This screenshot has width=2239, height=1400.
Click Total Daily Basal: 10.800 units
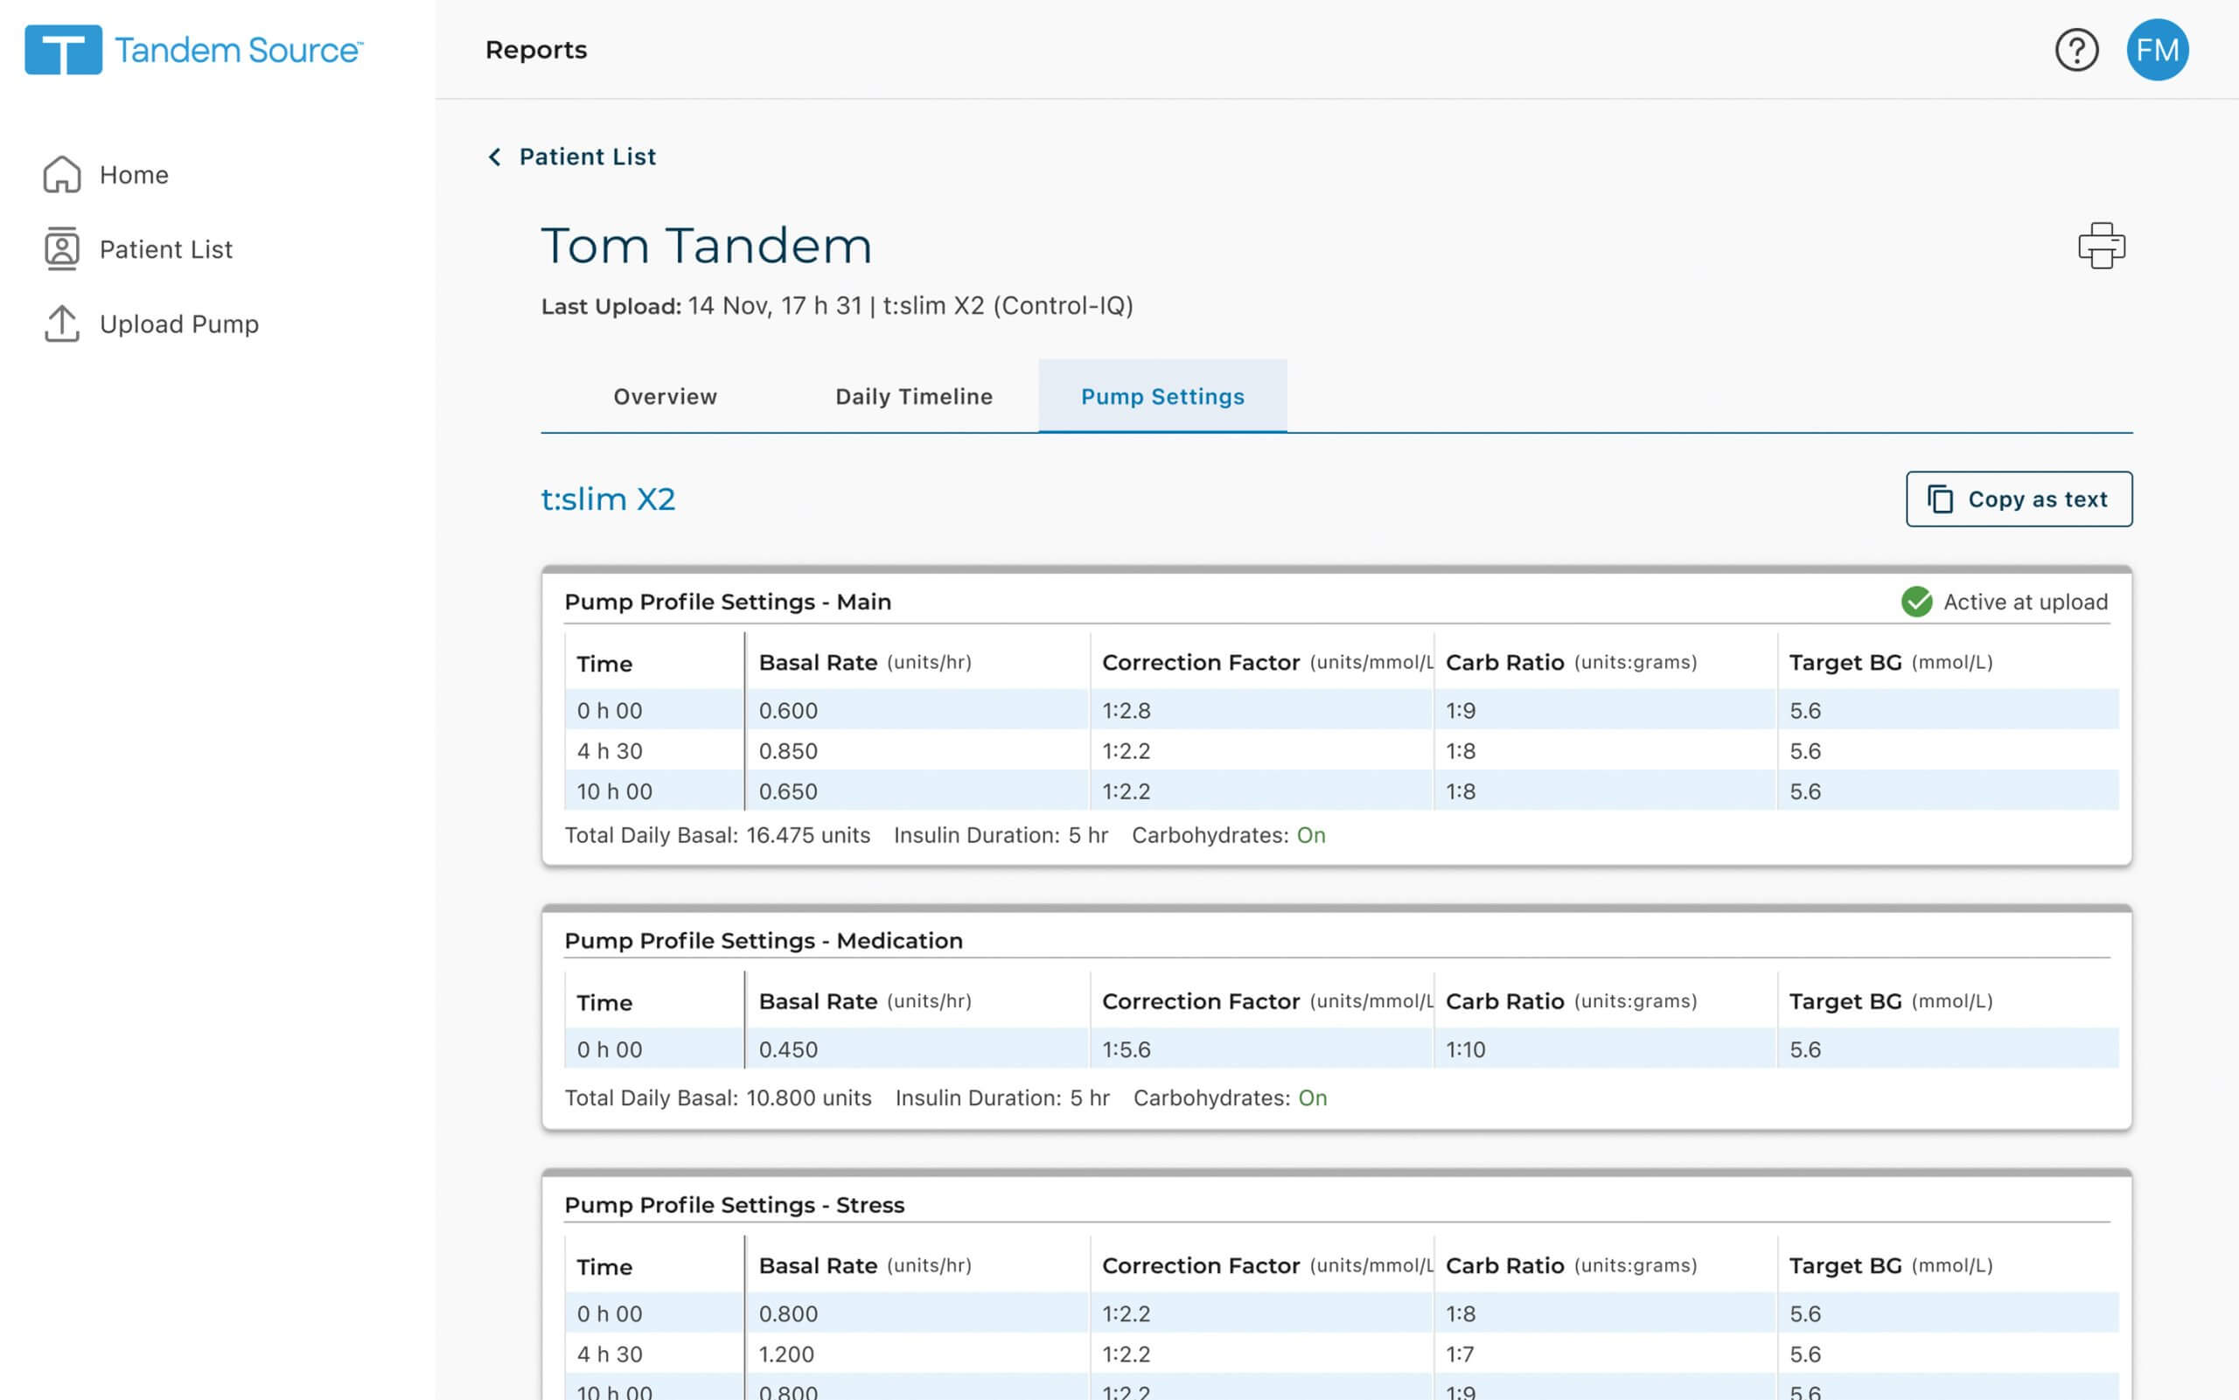(718, 1098)
